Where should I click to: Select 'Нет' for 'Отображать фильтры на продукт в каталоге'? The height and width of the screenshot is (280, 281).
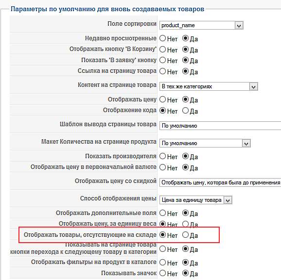coord(162,263)
